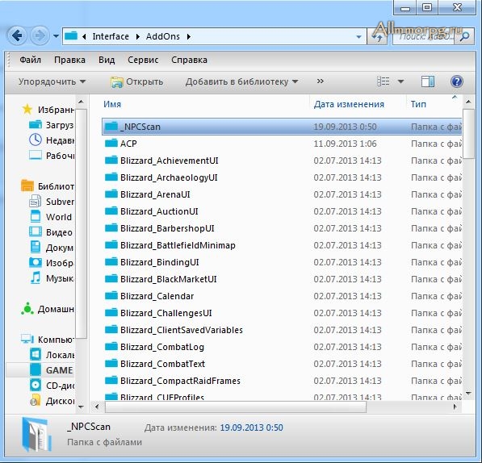This screenshot has height=463, width=482.
Task: Select the _NPCScan folder icon
Action: click(x=111, y=126)
